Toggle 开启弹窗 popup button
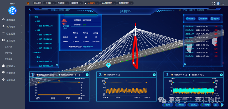 tap(206, 105)
